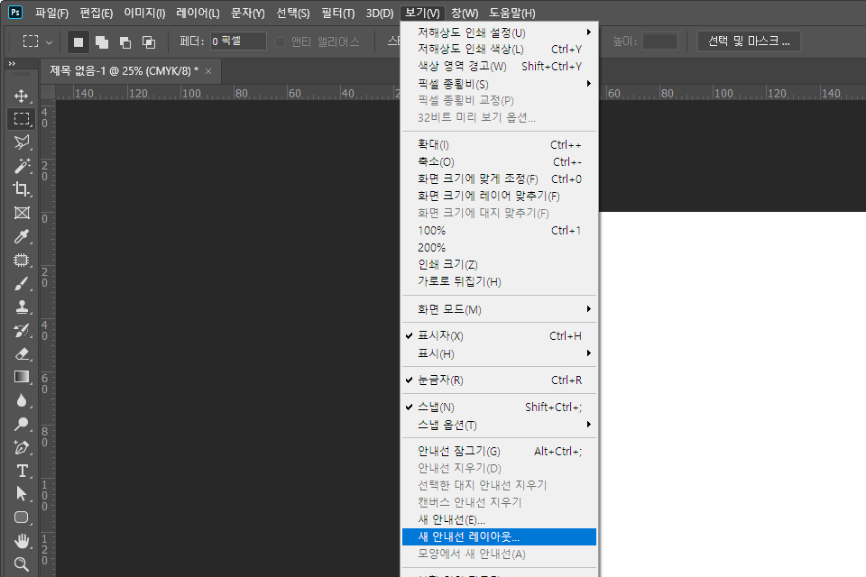Select the Magic Wand tool
866x577 pixels.
22,166
